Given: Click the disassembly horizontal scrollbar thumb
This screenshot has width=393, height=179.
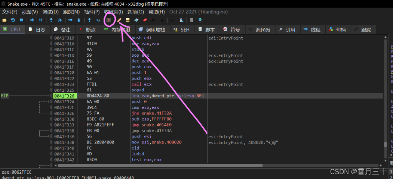Looking at the screenshot, I should (160, 166).
